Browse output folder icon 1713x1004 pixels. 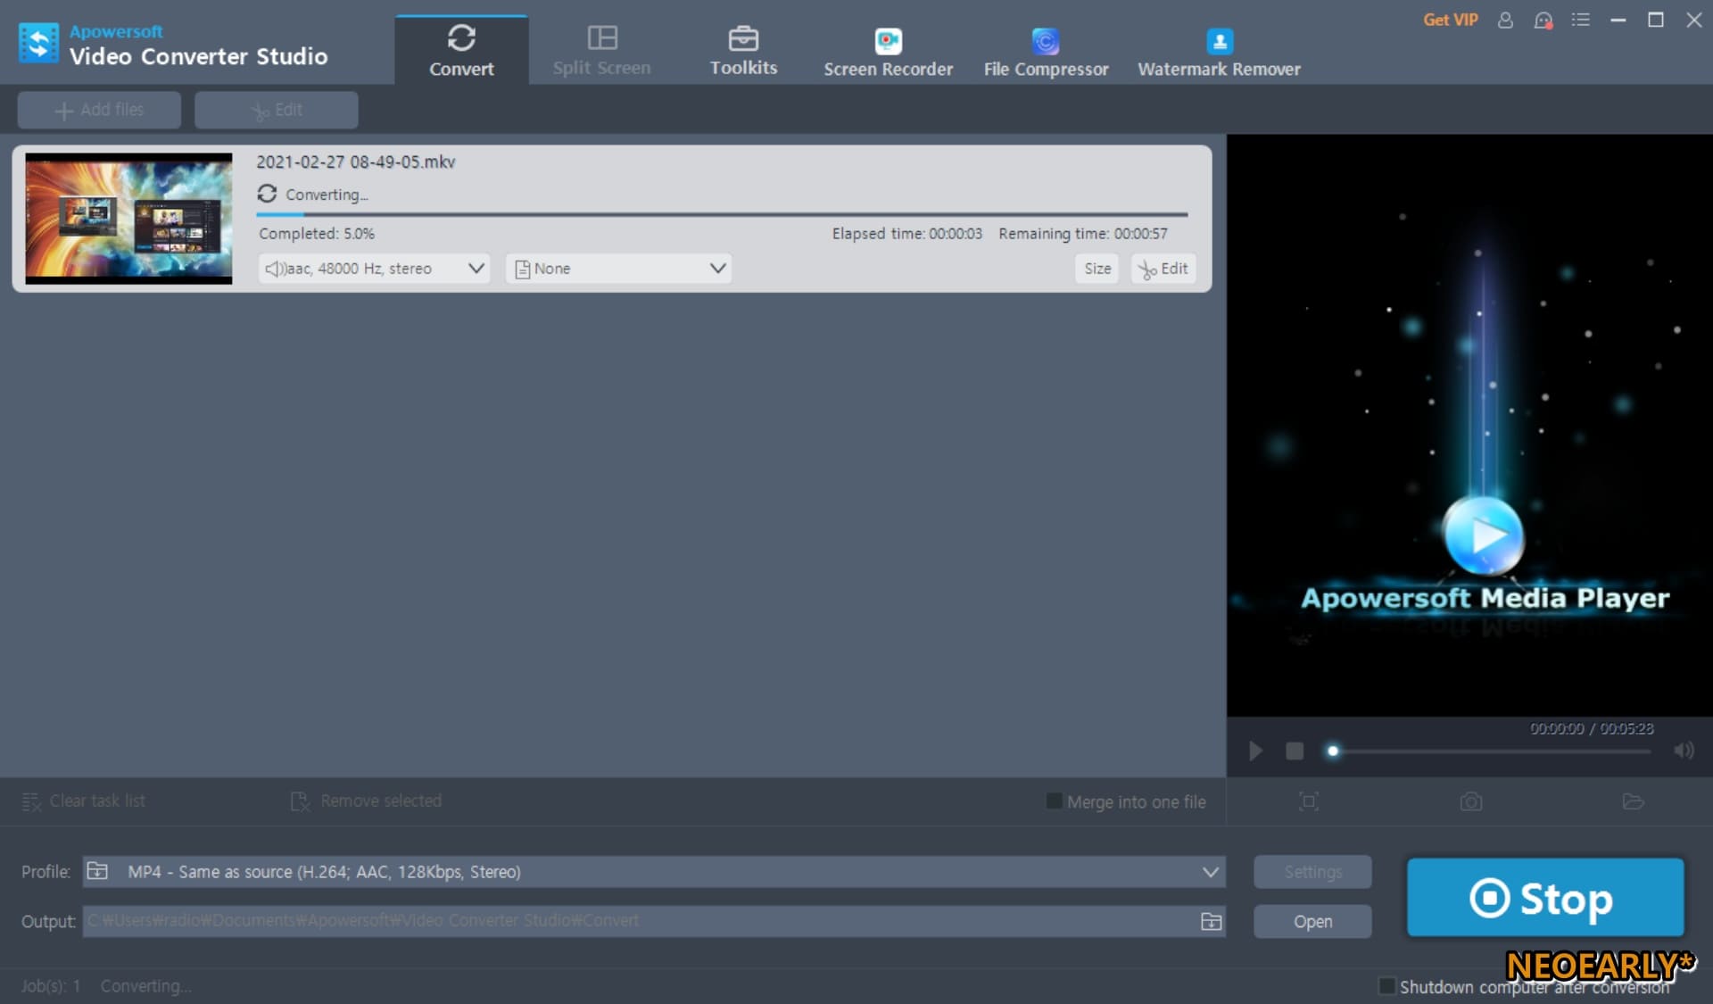click(1211, 921)
